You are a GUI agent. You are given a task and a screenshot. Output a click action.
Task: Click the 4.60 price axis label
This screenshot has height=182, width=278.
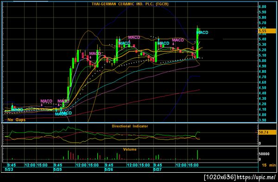click(x=263, y=82)
